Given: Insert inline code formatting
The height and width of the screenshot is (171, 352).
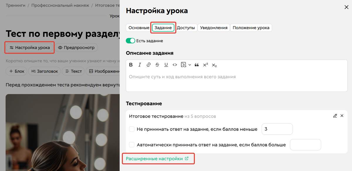Looking at the screenshot, I should pyautogui.click(x=175, y=65).
